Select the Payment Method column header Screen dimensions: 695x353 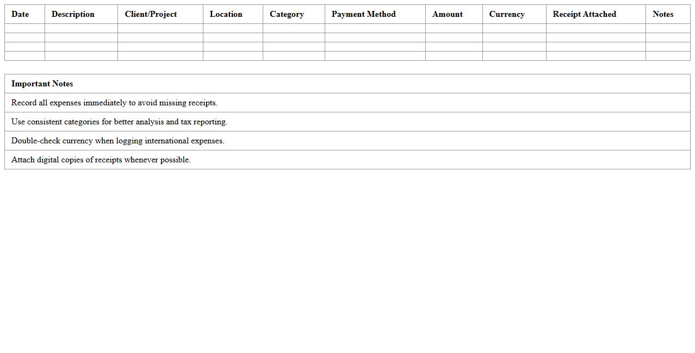pos(363,14)
